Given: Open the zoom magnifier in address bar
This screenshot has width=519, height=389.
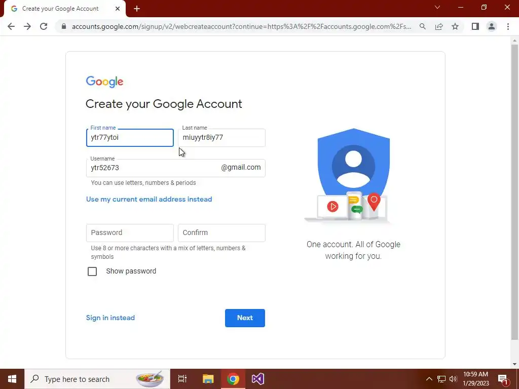Looking at the screenshot, I should coord(422,26).
